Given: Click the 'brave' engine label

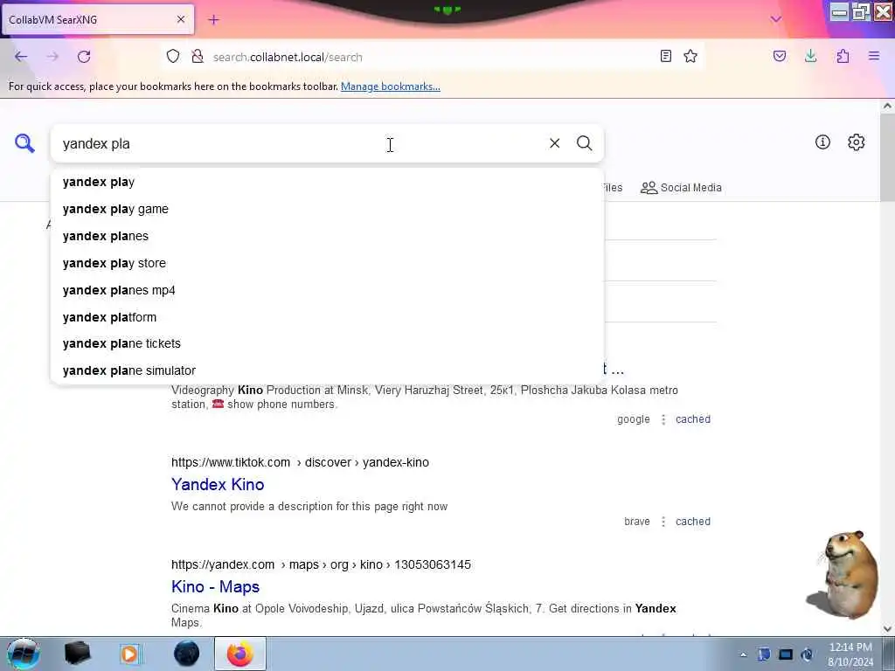Looking at the screenshot, I should [637, 522].
